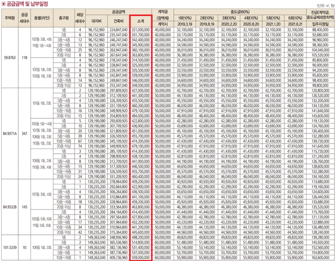Select subtotal '349,500,000'
Image resolution: width=336 pixels, height=261 pixels.
tap(140, 86)
